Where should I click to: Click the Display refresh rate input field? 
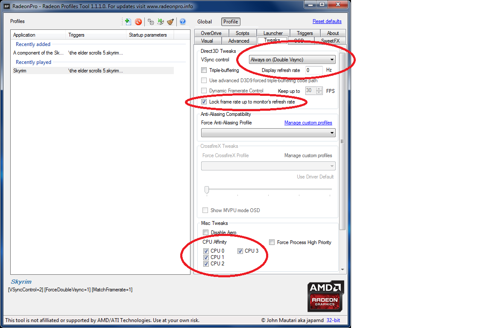pos(314,70)
